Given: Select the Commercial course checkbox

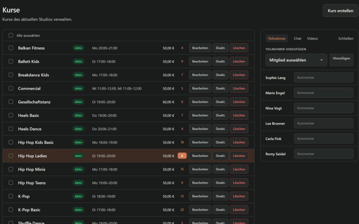Looking at the screenshot, I should (x=11, y=88).
